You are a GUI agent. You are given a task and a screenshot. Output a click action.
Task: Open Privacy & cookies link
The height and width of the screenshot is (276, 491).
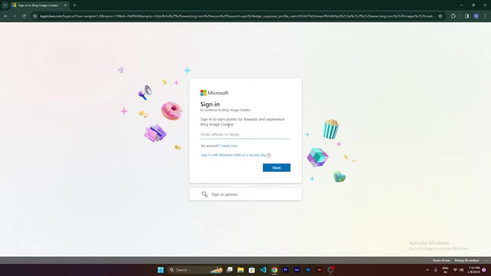tap(467, 260)
